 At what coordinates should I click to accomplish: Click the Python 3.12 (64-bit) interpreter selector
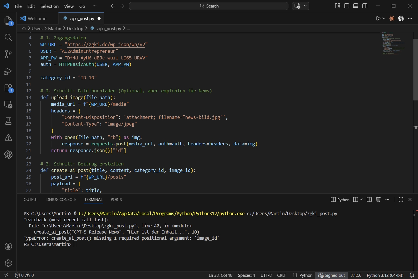pyautogui.click(x=385, y=275)
